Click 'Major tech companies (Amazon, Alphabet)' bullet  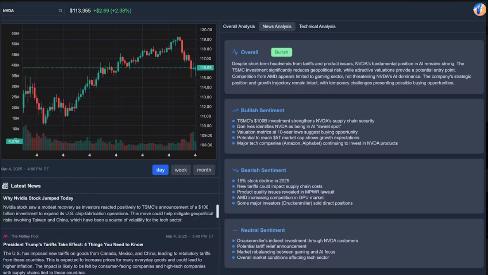[317, 143]
